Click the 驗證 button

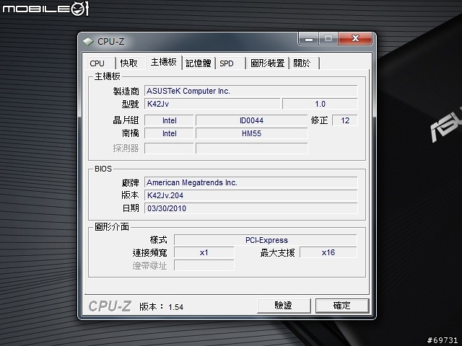[284, 306]
